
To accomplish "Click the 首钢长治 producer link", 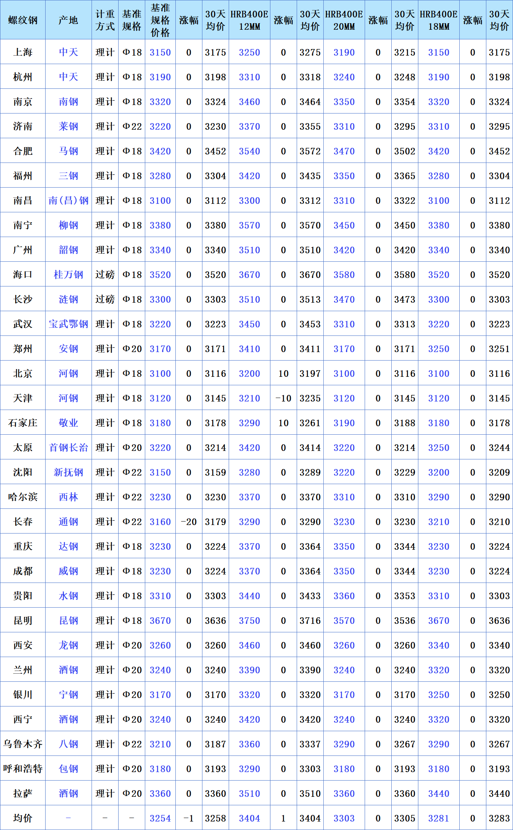I will pos(68,447).
